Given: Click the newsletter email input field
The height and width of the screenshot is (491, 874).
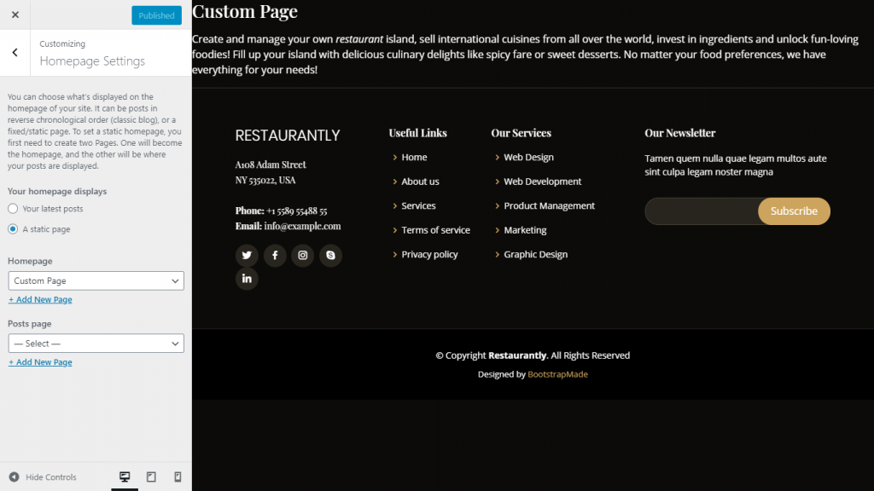Looking at the screenshot, I should point(701,211).
